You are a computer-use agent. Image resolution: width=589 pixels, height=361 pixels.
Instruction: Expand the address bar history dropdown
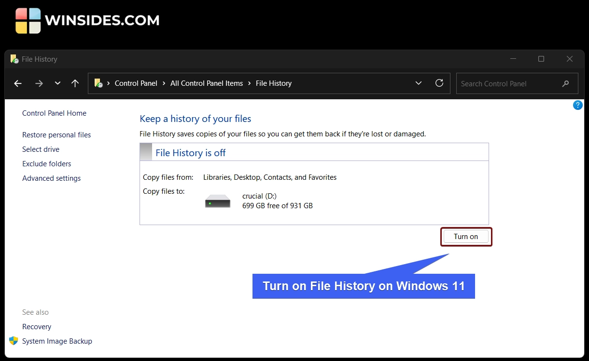coord(418,83)
